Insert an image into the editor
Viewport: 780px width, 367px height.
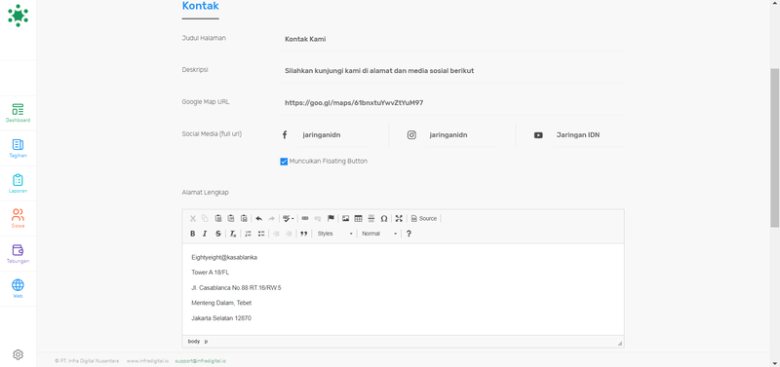345,218
